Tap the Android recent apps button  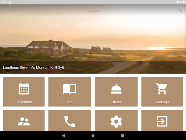coord(122,136)
